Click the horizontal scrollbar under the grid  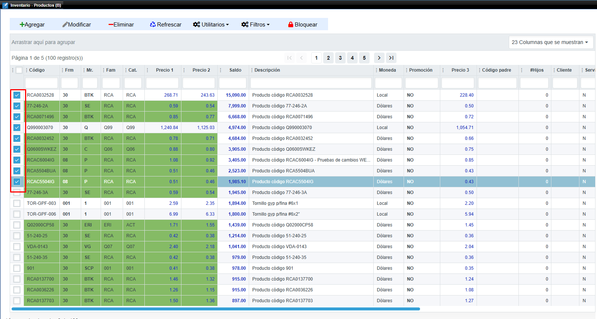[x=215, y=309]
